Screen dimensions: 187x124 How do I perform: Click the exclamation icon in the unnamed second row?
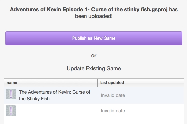[11, 111]
